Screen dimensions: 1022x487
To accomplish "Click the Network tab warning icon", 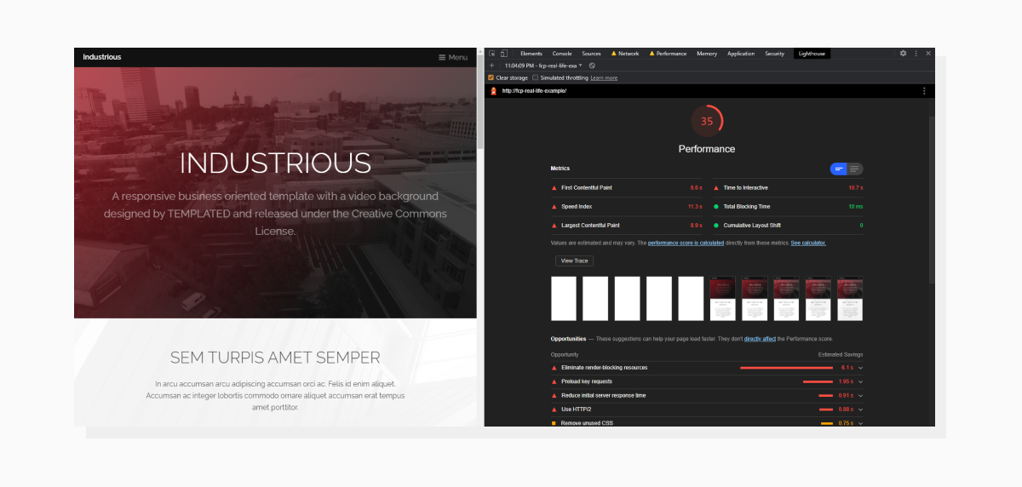I will (613, 54).
